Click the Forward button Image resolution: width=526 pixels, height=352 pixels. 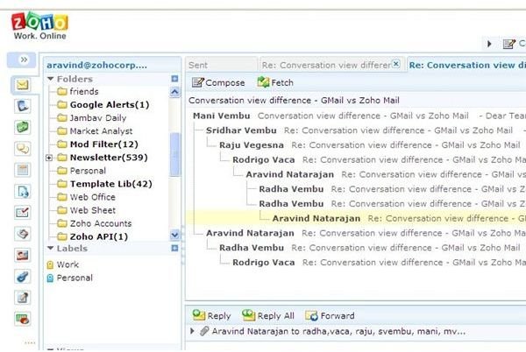pos(331,316)
